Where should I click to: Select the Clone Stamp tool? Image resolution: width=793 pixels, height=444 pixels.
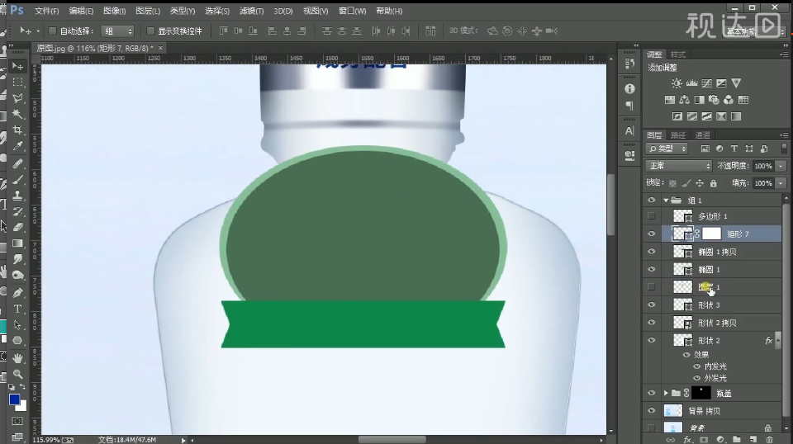[17, 196]
